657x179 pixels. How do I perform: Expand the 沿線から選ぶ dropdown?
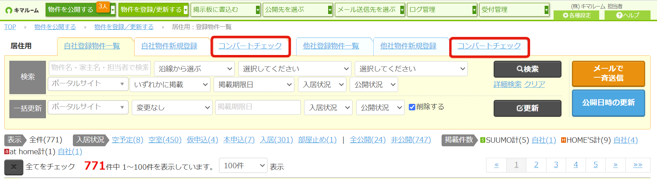coord(194,69)
